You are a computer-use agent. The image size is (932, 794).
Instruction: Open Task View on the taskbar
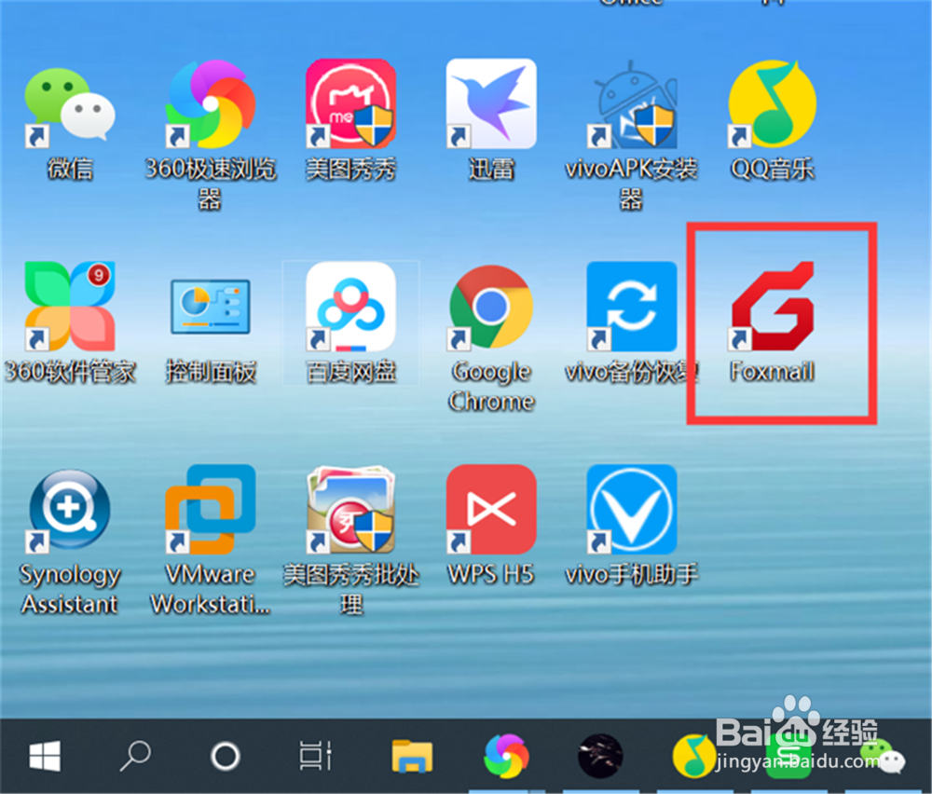(x=316, y=757)
